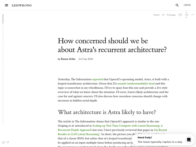Open the AI tag
196x147 pixels.
pyautogui.click(x=163, y=15)
